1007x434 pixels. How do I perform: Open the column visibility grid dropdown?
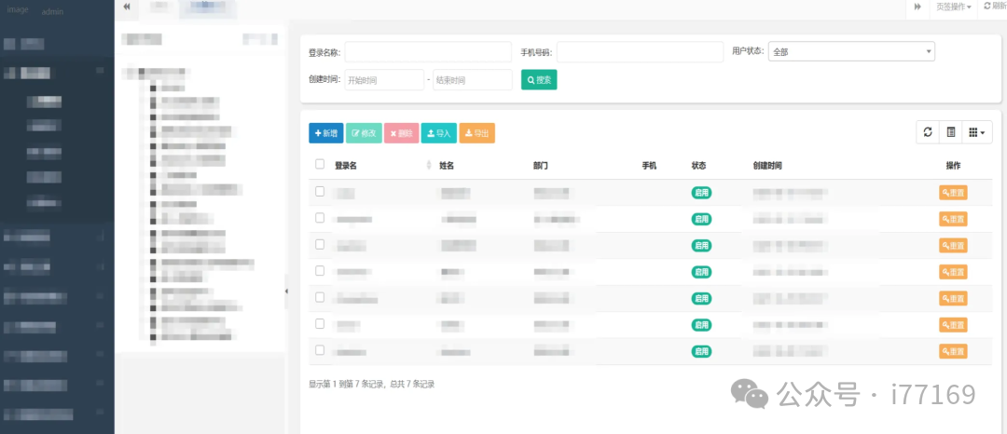pos(976,132)
